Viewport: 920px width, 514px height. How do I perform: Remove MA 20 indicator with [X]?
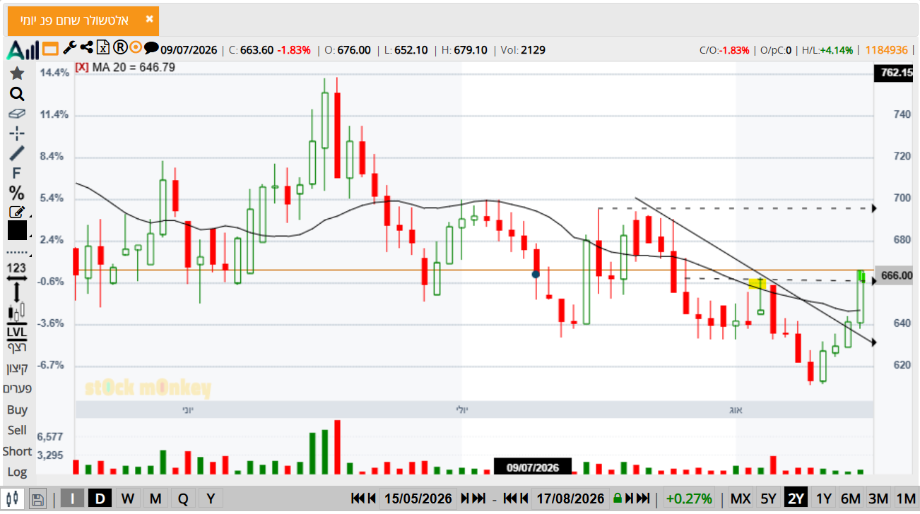coord(81,67)
